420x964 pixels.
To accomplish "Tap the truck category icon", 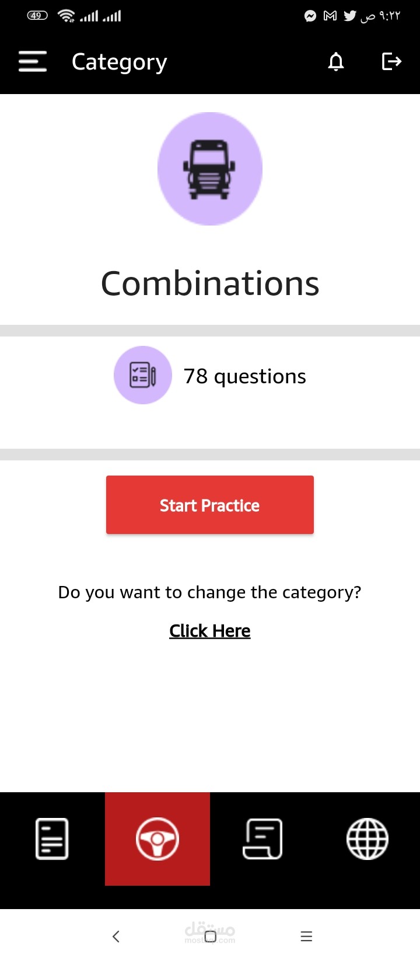I will pyautogui.click(x=210, y=169).
